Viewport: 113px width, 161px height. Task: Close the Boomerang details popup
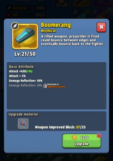(x=101, y=27)
